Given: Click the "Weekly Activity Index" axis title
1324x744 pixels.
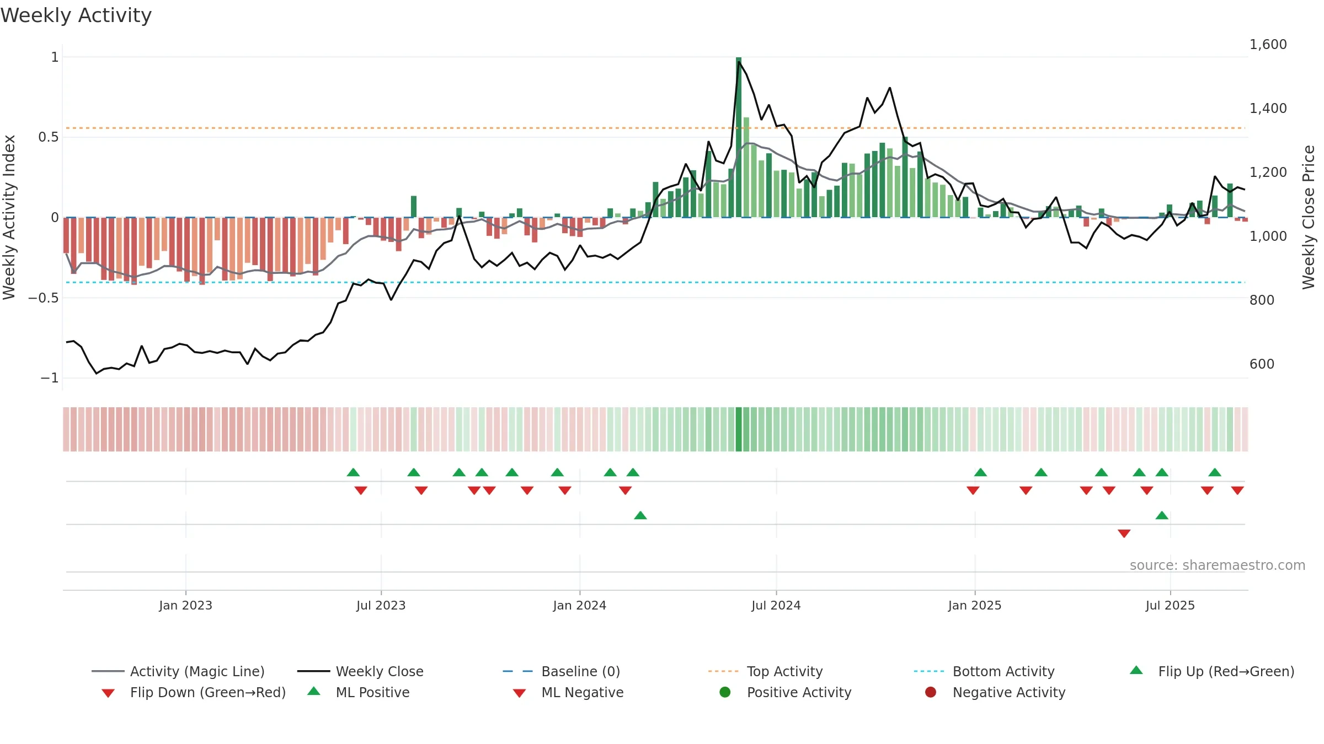Looking at the screenshot, I should pyautogui.click(x=9, y=217).
